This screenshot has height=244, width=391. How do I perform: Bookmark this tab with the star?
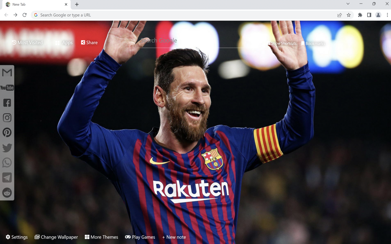tap(349, 15)
